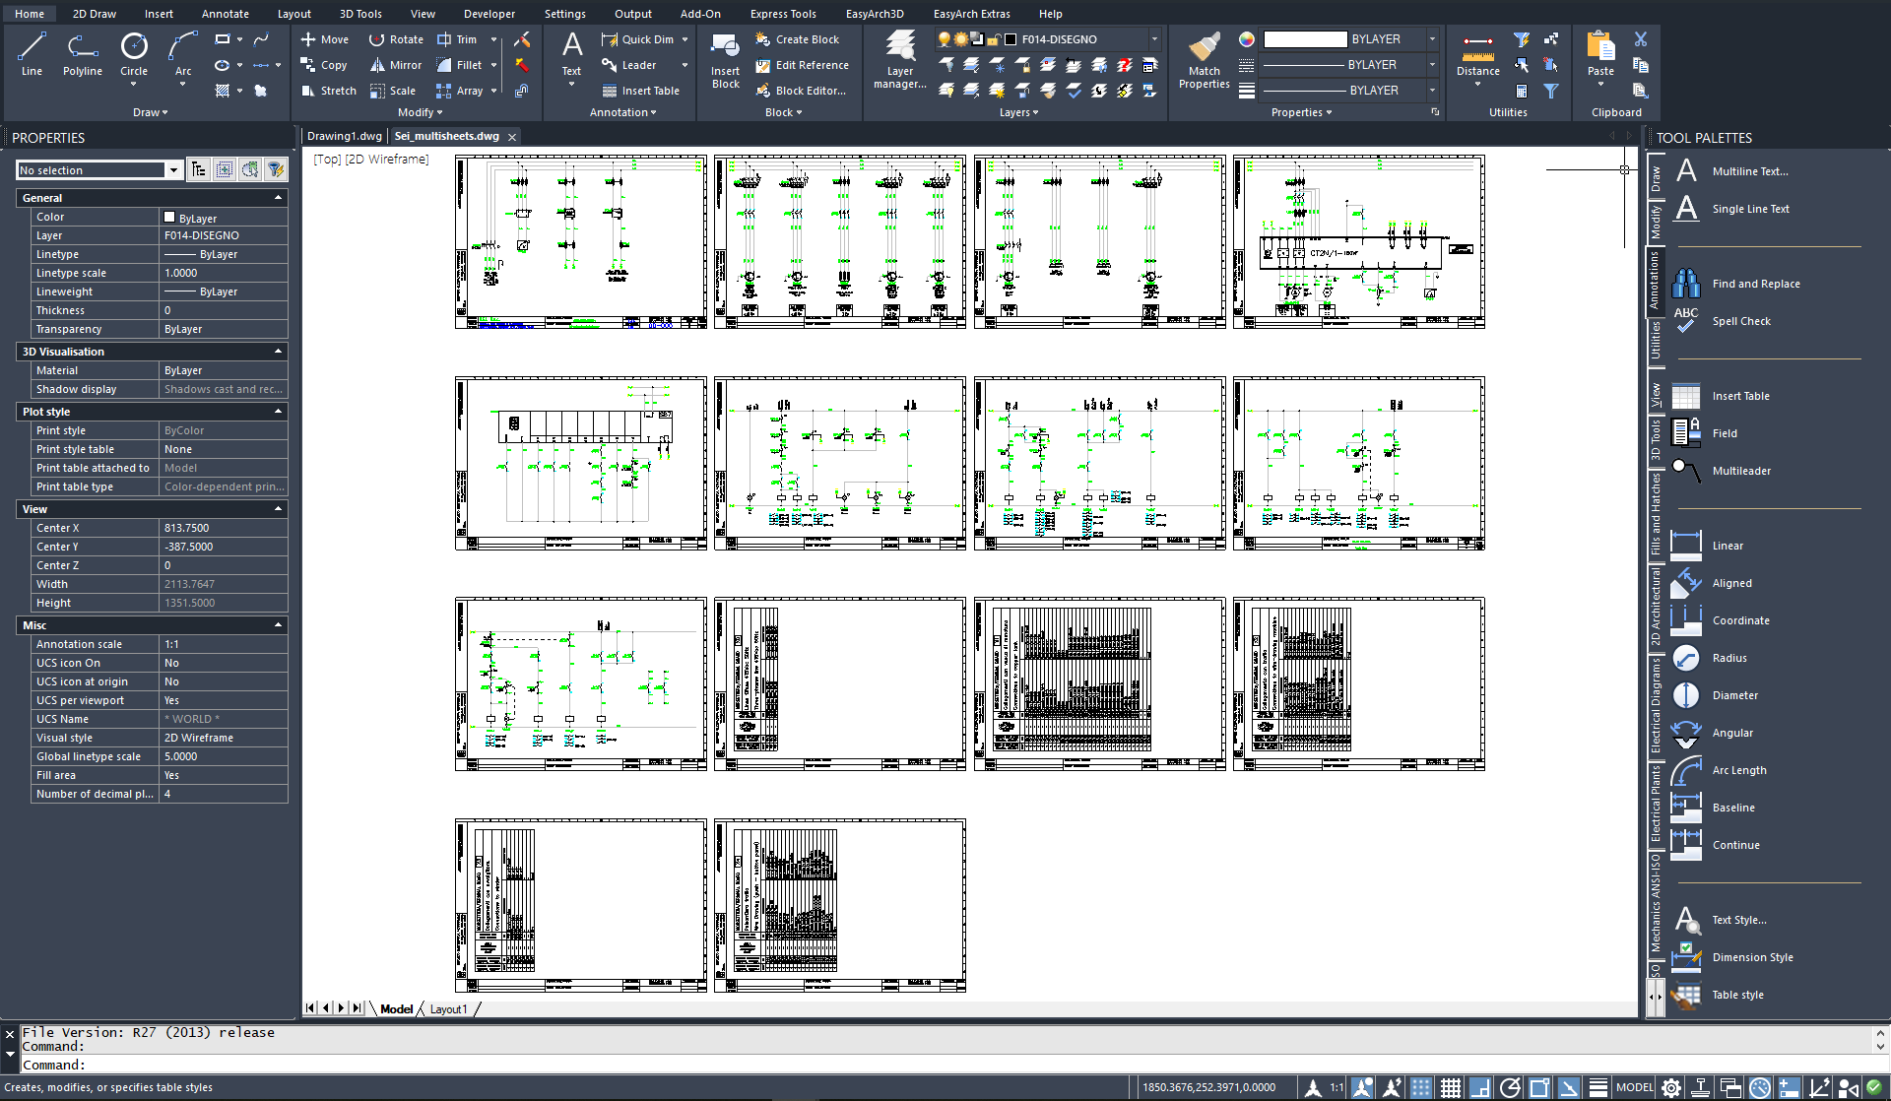
Task: Click the color wheel icon in Properties
Action: tap(1246, 39)
